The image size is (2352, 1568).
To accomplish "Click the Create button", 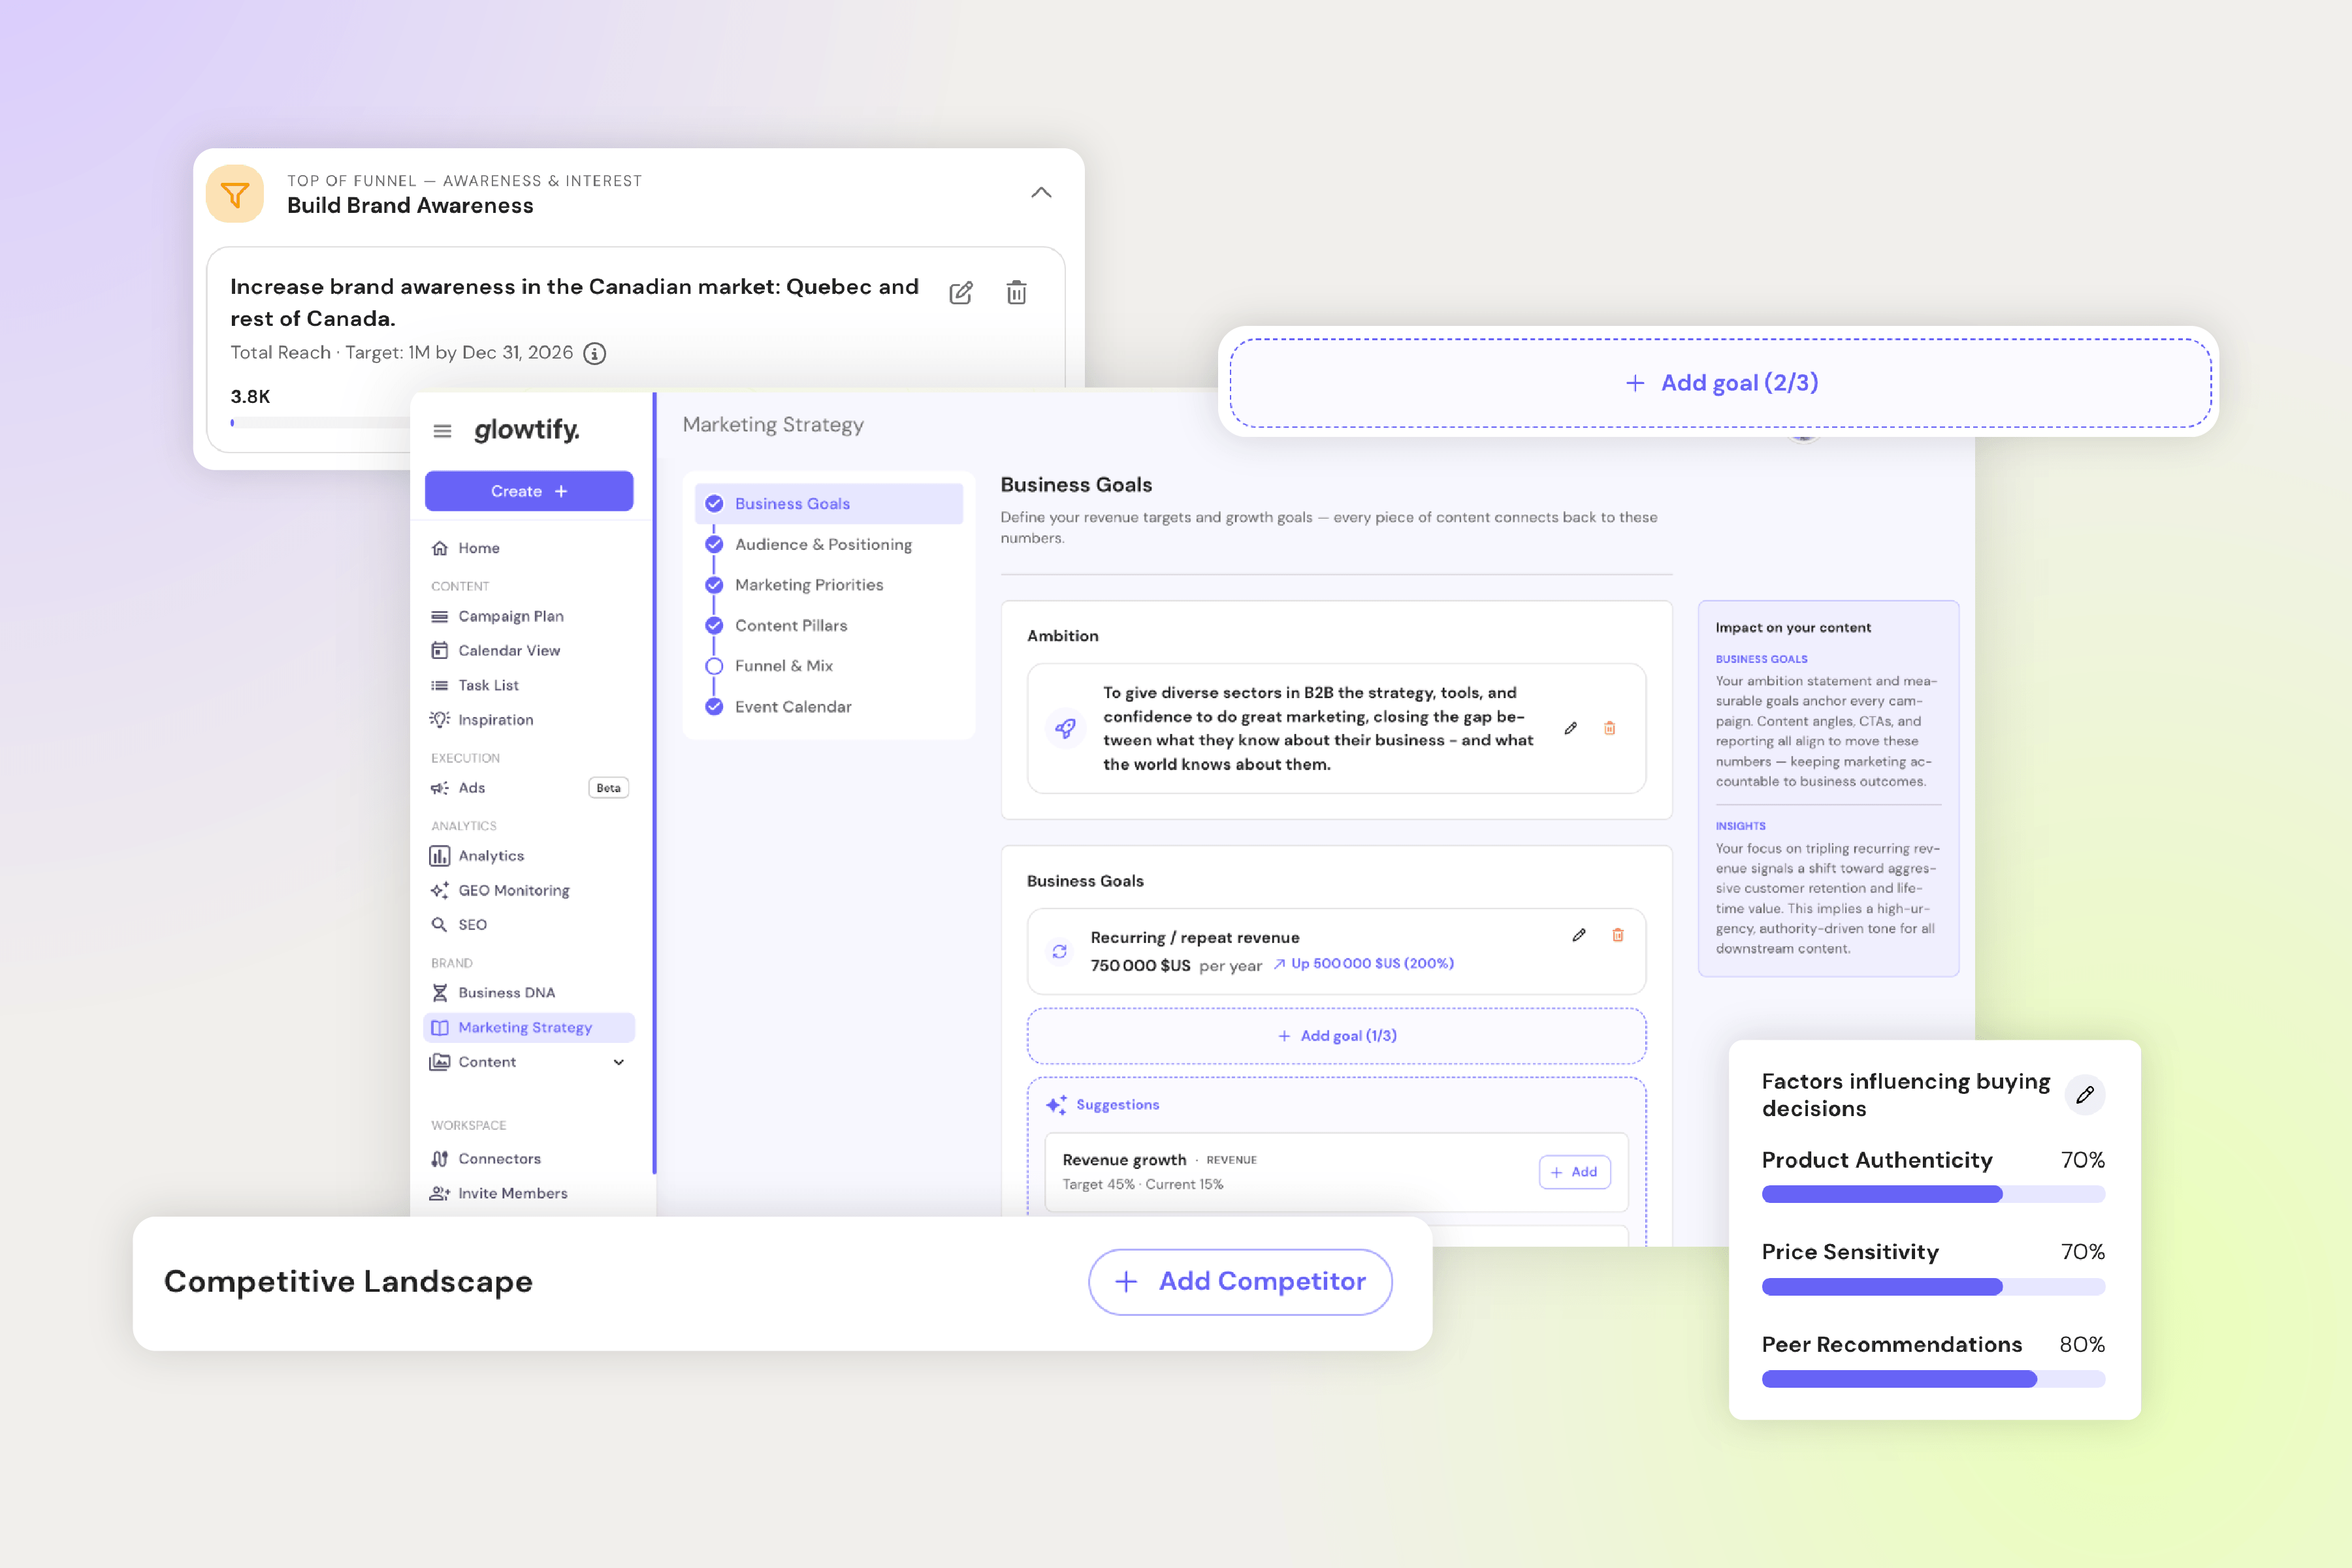I will 529,491.
